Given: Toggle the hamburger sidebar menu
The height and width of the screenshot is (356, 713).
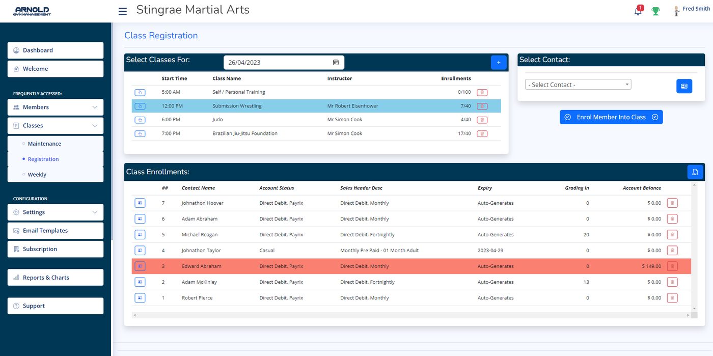Looking at the screenshot, I should 123,11.
